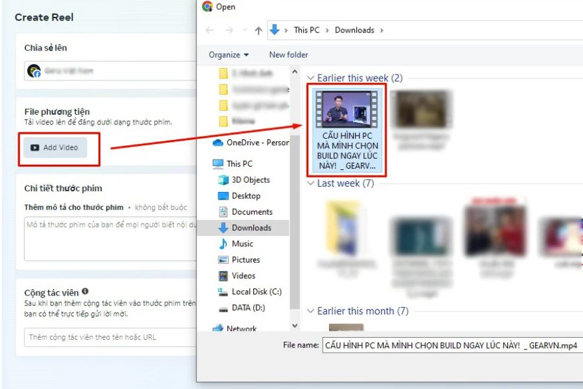The width and height of the screenshot is (583, 389).
Task: Open recent locations dropdown chevron
Action: click(244, 30)
